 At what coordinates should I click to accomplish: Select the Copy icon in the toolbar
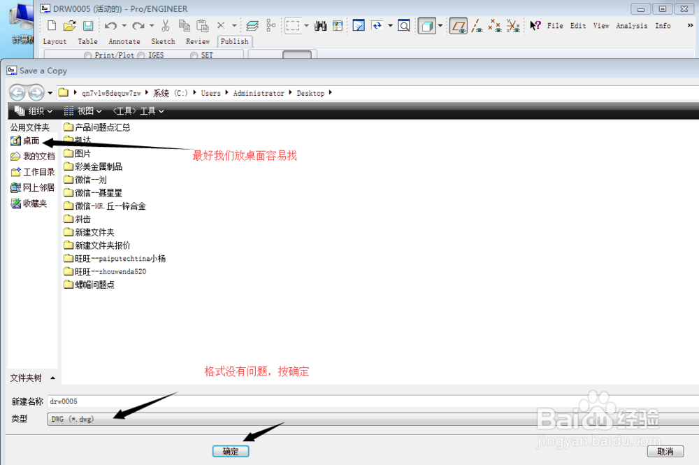[x=184, y=25]
